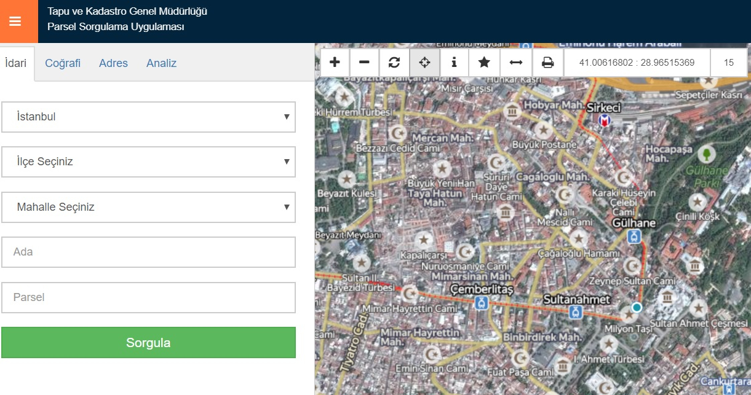Select the measure distance arrow tool
Screen dimensions: 751x395
pos(515,63)
